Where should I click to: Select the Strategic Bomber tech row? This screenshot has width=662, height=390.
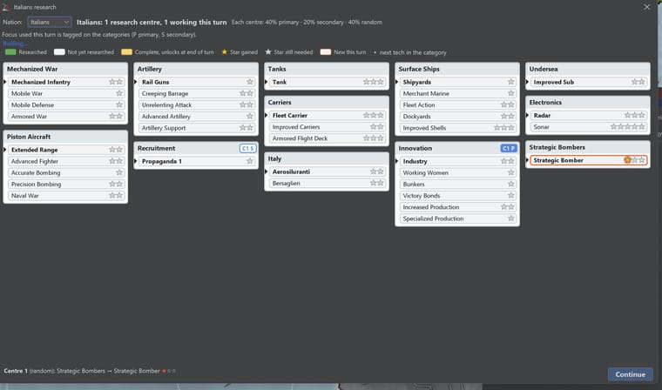[x=589, y=160]
